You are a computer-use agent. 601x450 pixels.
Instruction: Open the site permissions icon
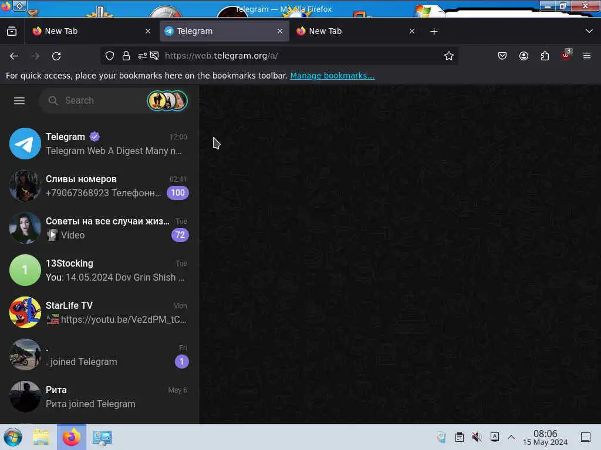[x=142, y=56]
